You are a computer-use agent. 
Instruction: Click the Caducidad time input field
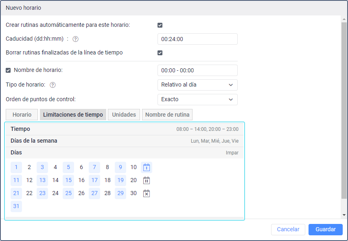[x=197, y=39]
